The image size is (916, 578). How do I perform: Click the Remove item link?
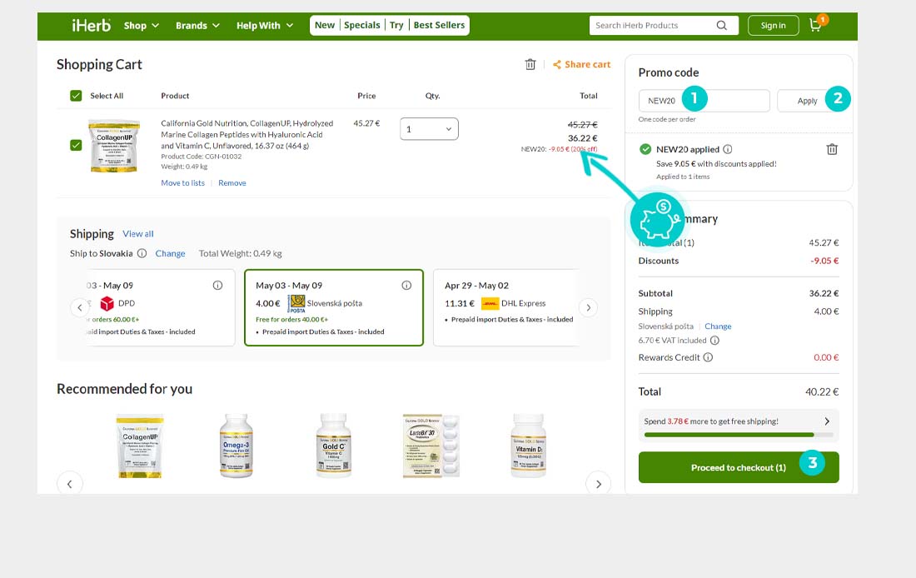coord(232,183)
